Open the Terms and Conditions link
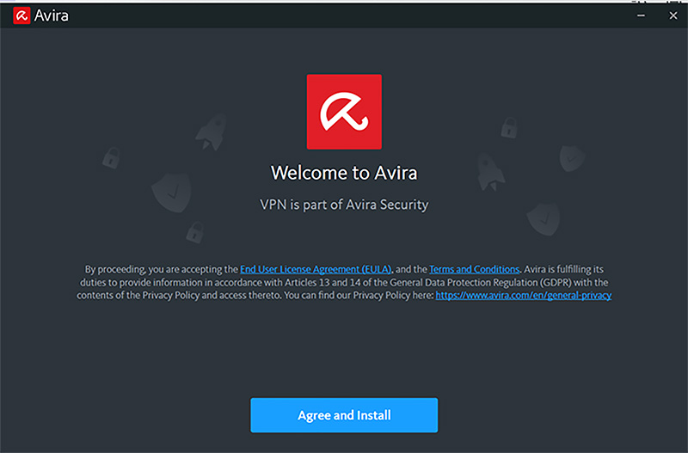This screenshot has width=688, height=453. point(475,269)
